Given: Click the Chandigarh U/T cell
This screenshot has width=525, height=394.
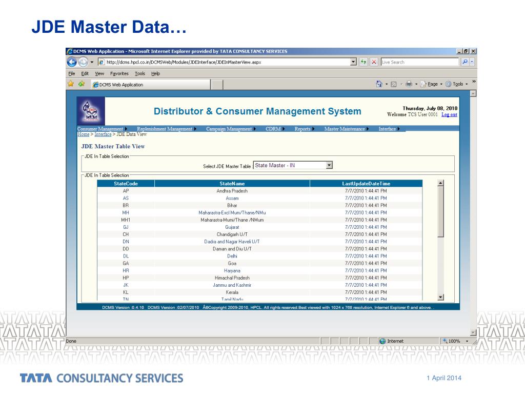Looking at the screenshot, I should click(232, 234).
